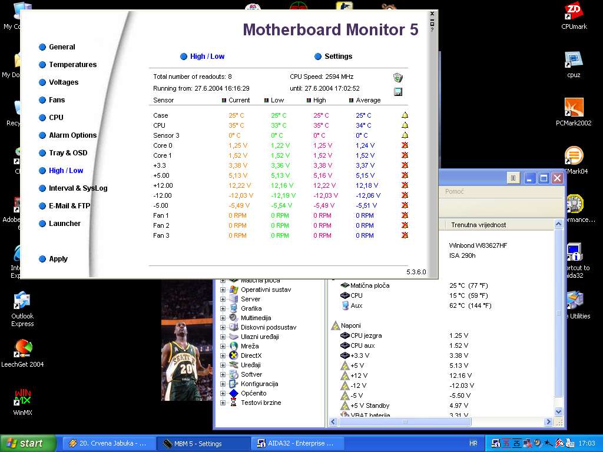This screenshot has height=452, width=603.
Task: Expand Diskovni podsustav in AIDA32
Action: [223, 327]
